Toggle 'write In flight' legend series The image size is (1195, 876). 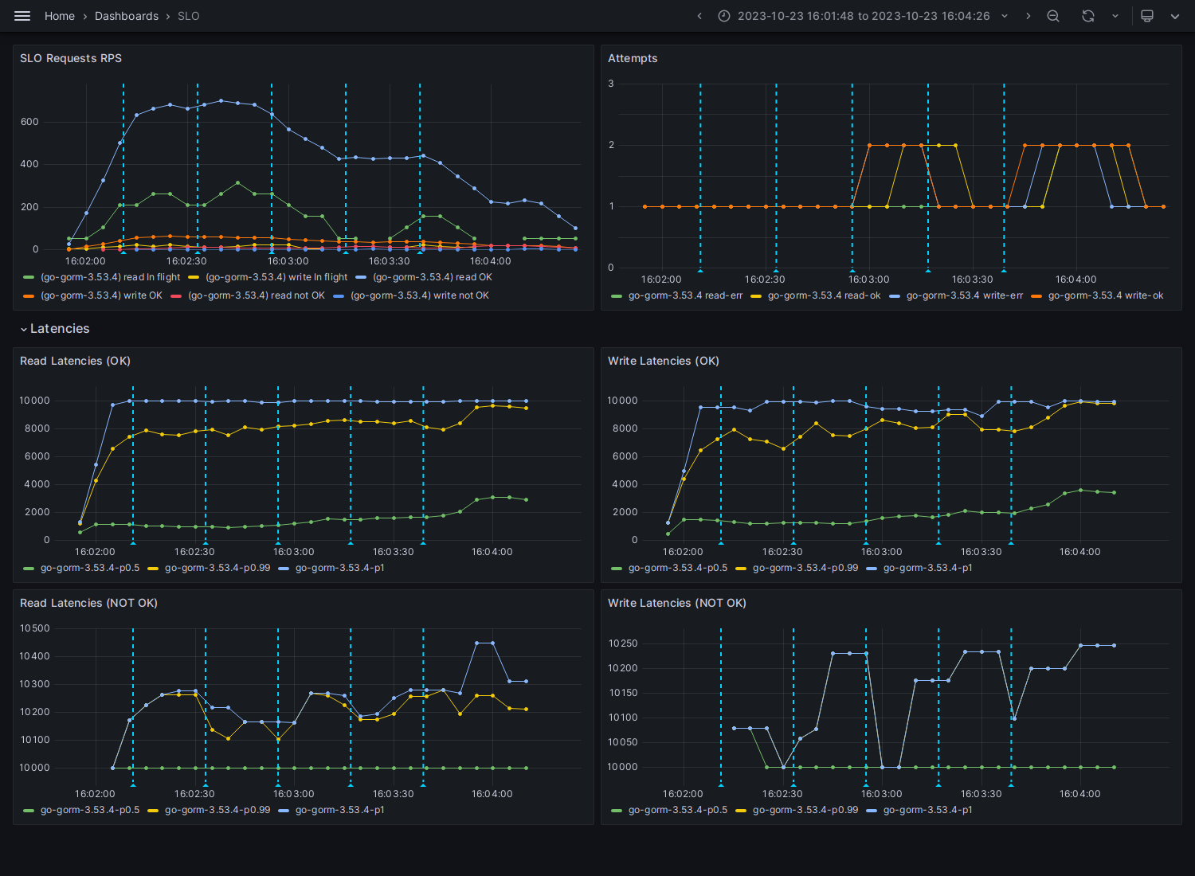(x=276, y=277)
